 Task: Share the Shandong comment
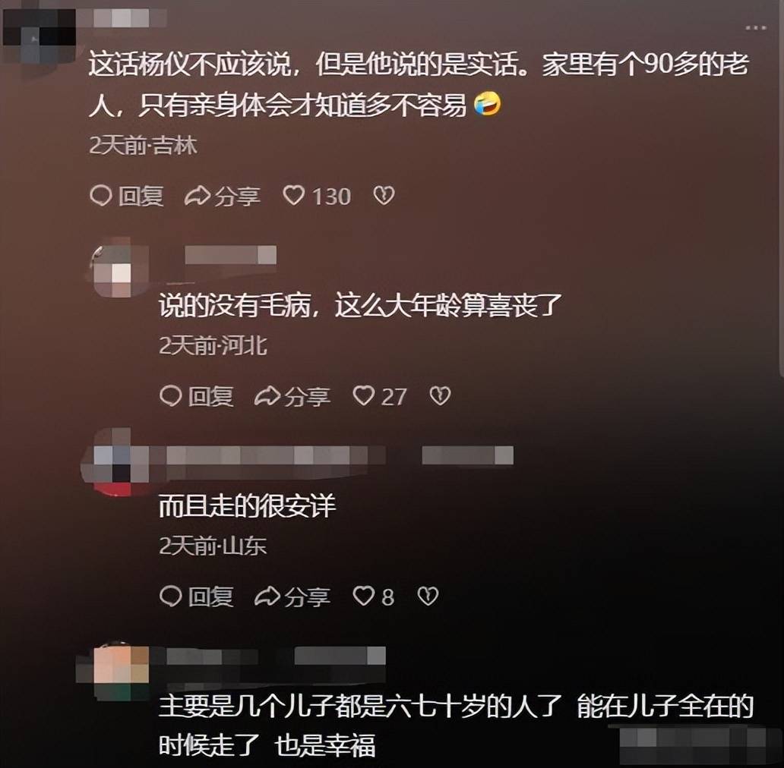tap(292, 596)
